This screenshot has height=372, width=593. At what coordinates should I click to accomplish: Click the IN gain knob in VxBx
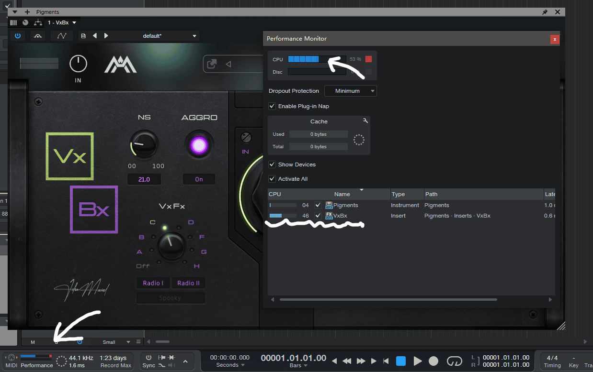[x=78, y=64]
